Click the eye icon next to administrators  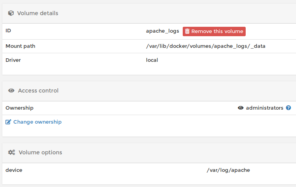[241, 108]
